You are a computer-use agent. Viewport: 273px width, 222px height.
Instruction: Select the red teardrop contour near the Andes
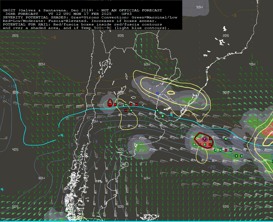(110, 103)
